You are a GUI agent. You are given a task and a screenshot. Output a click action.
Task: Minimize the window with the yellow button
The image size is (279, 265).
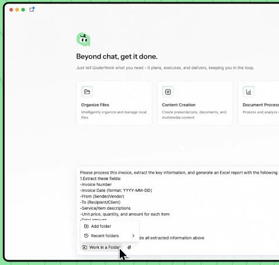(x=17, y=10)
